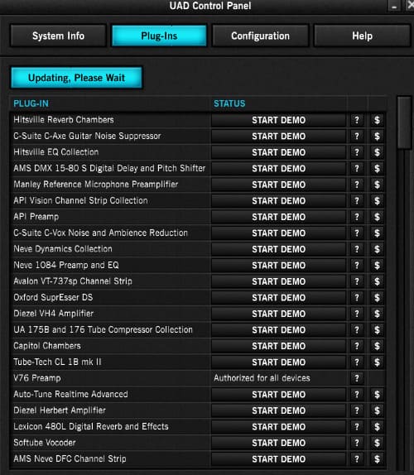Viewport: 414px width, 475px height.
Task: Start demo for UA 175B and 176 Compressor
Action: click(x=278, y=330)
